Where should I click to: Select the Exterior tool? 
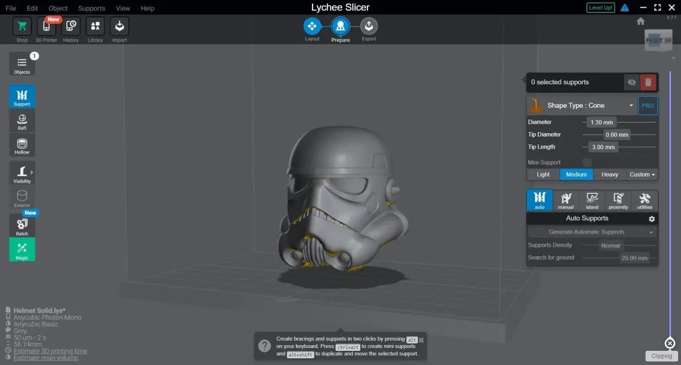point(22,197)
